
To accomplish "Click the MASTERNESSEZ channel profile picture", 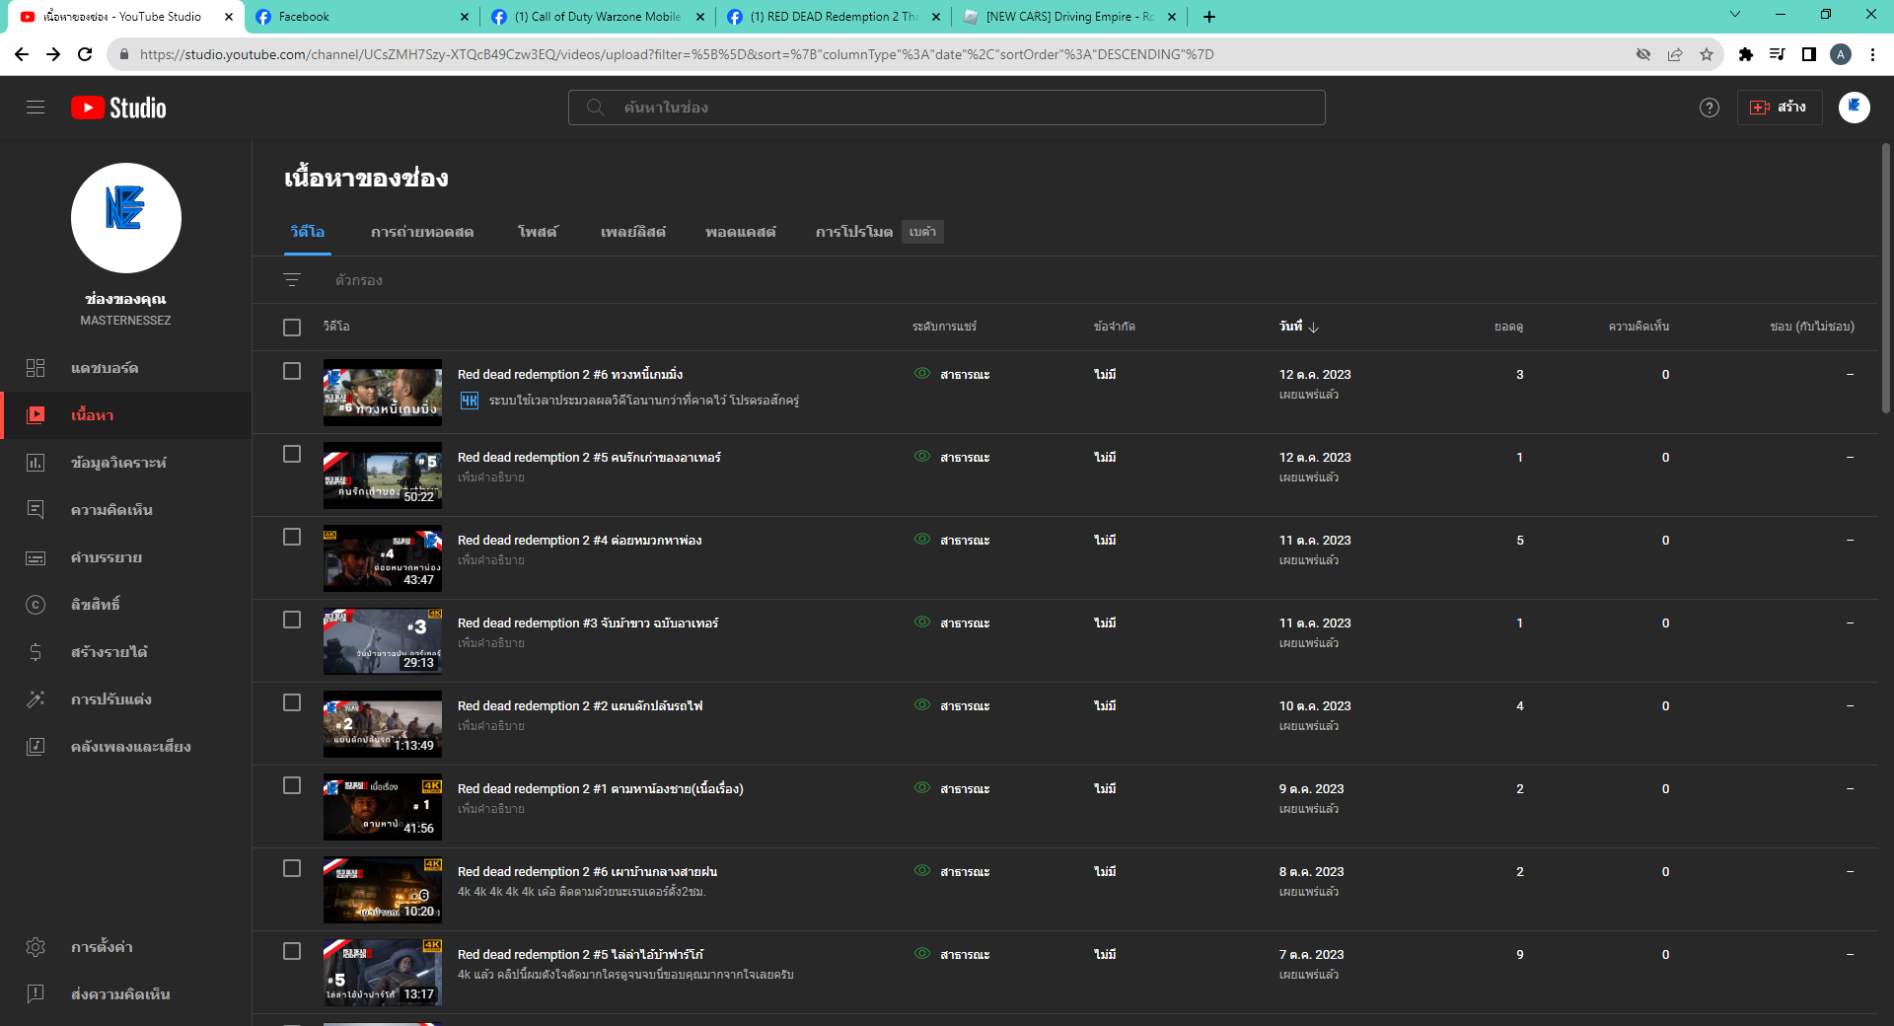I will [126, 218].
